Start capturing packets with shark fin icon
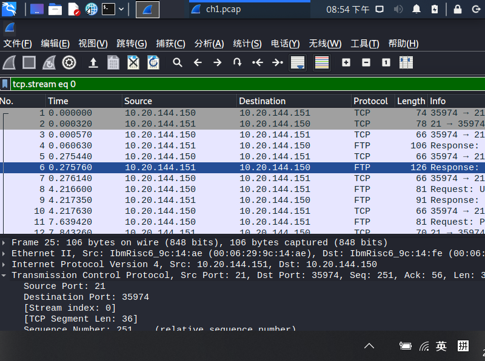This screenshot has width=485, height=361. click(9, 63)
